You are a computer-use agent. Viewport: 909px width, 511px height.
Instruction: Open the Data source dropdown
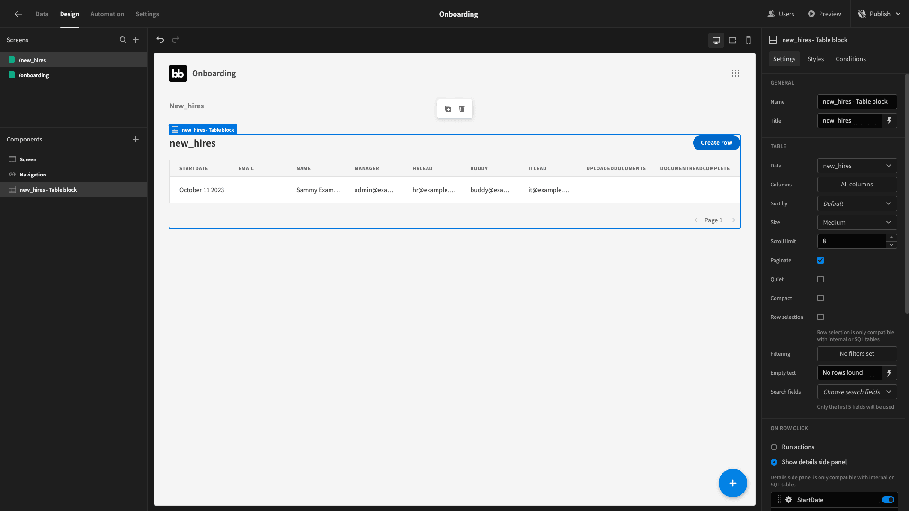(x=857, y=166)
